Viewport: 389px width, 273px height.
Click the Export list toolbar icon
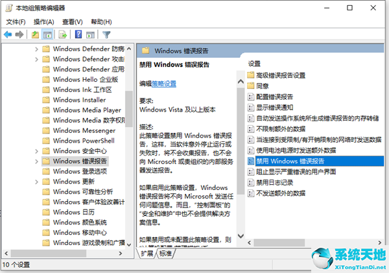point(63,34)
